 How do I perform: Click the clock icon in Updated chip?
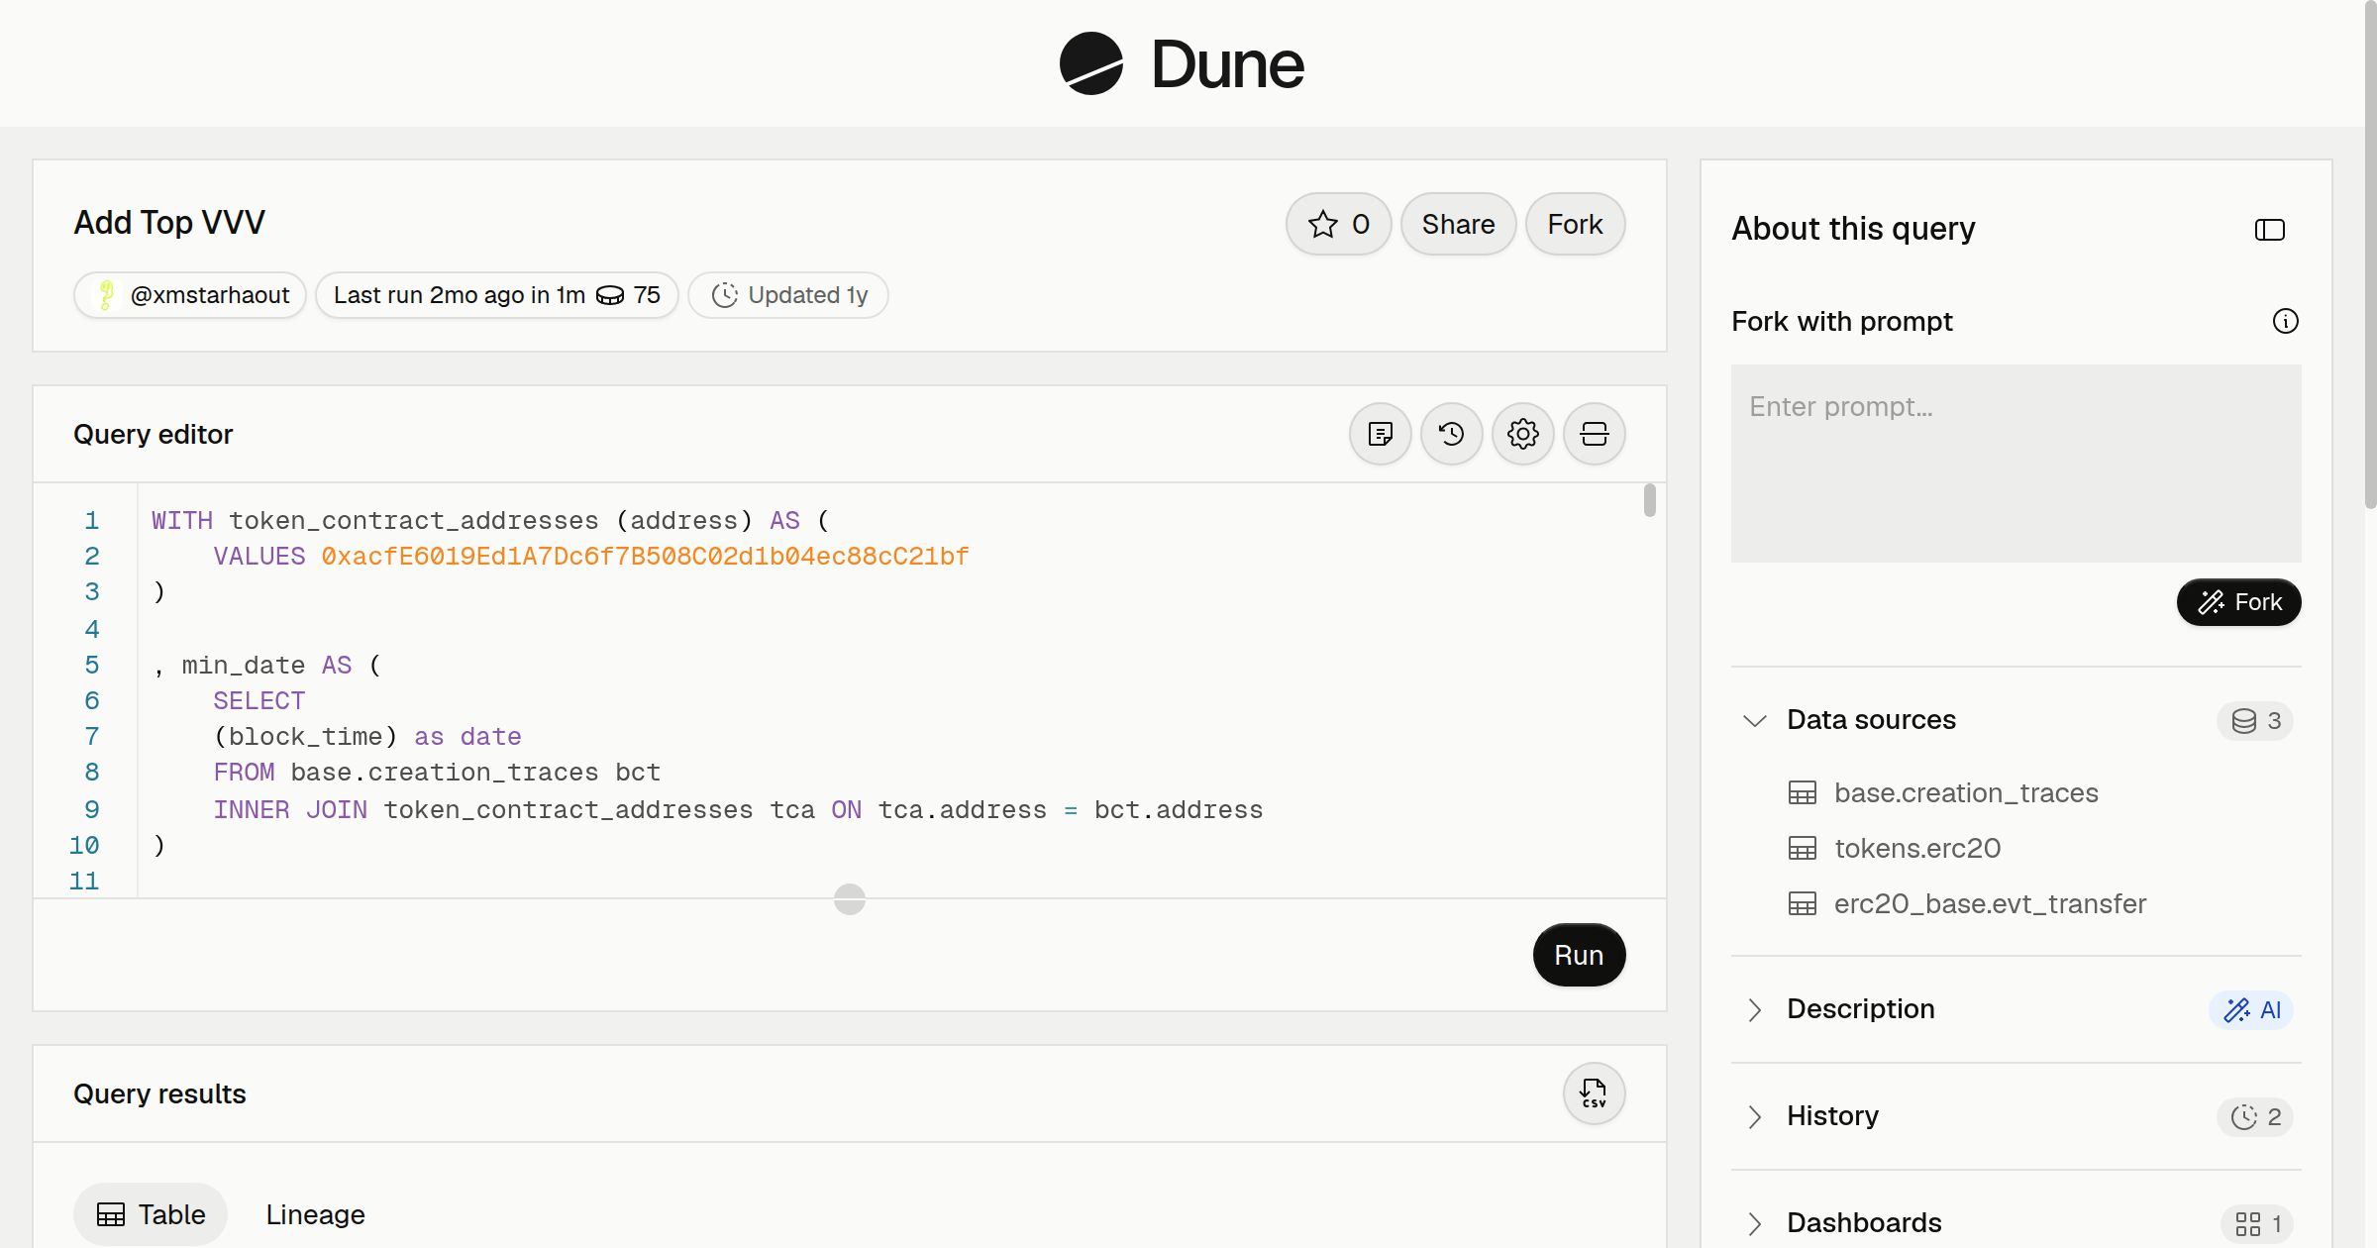tap(725, 295)
